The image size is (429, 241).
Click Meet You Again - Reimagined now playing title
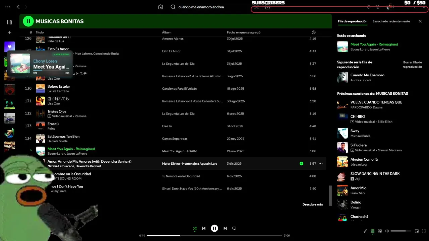pos(374,45)
